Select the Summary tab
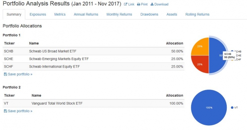The height and width of the screenshot is (130, 247). [x=14, y=14]
